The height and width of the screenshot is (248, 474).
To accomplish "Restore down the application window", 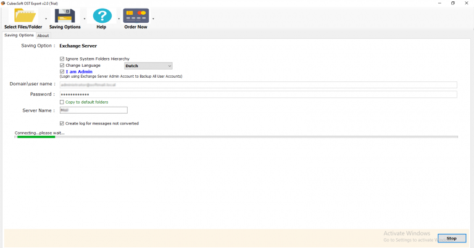I will (x=452, y=3).
